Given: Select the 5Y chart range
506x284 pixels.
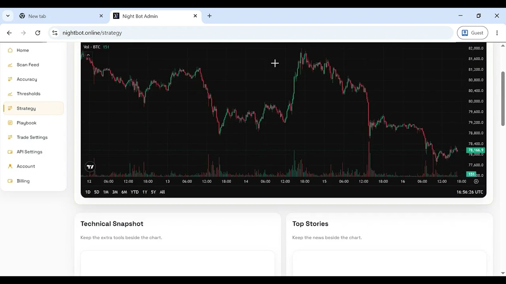Looking at the screenshot, I should tap(153, 192).
